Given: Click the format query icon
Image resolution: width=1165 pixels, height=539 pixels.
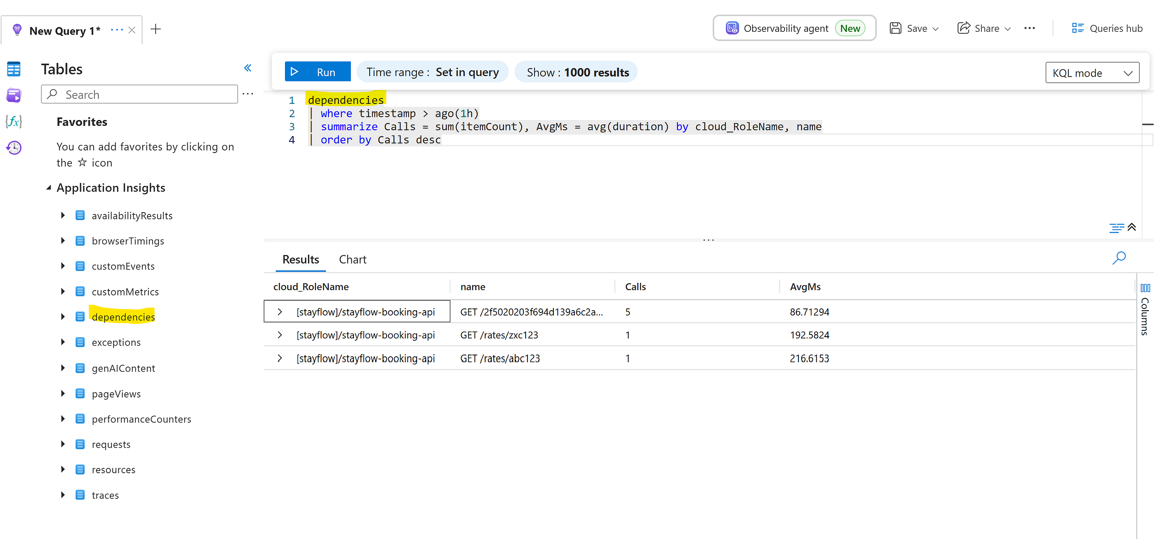Looking at the screenshot, I should (x=1117, y=228).
